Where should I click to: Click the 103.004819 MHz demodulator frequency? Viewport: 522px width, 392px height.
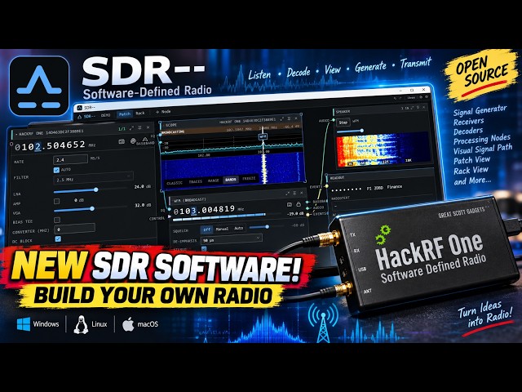click(x=205, y=210)
